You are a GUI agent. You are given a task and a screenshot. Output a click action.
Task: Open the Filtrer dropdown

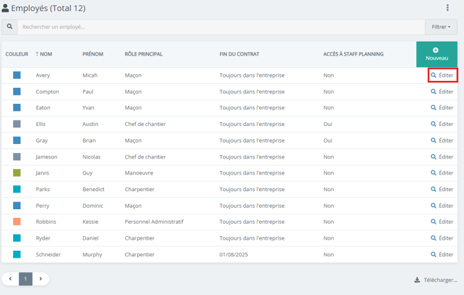(440, 27)
